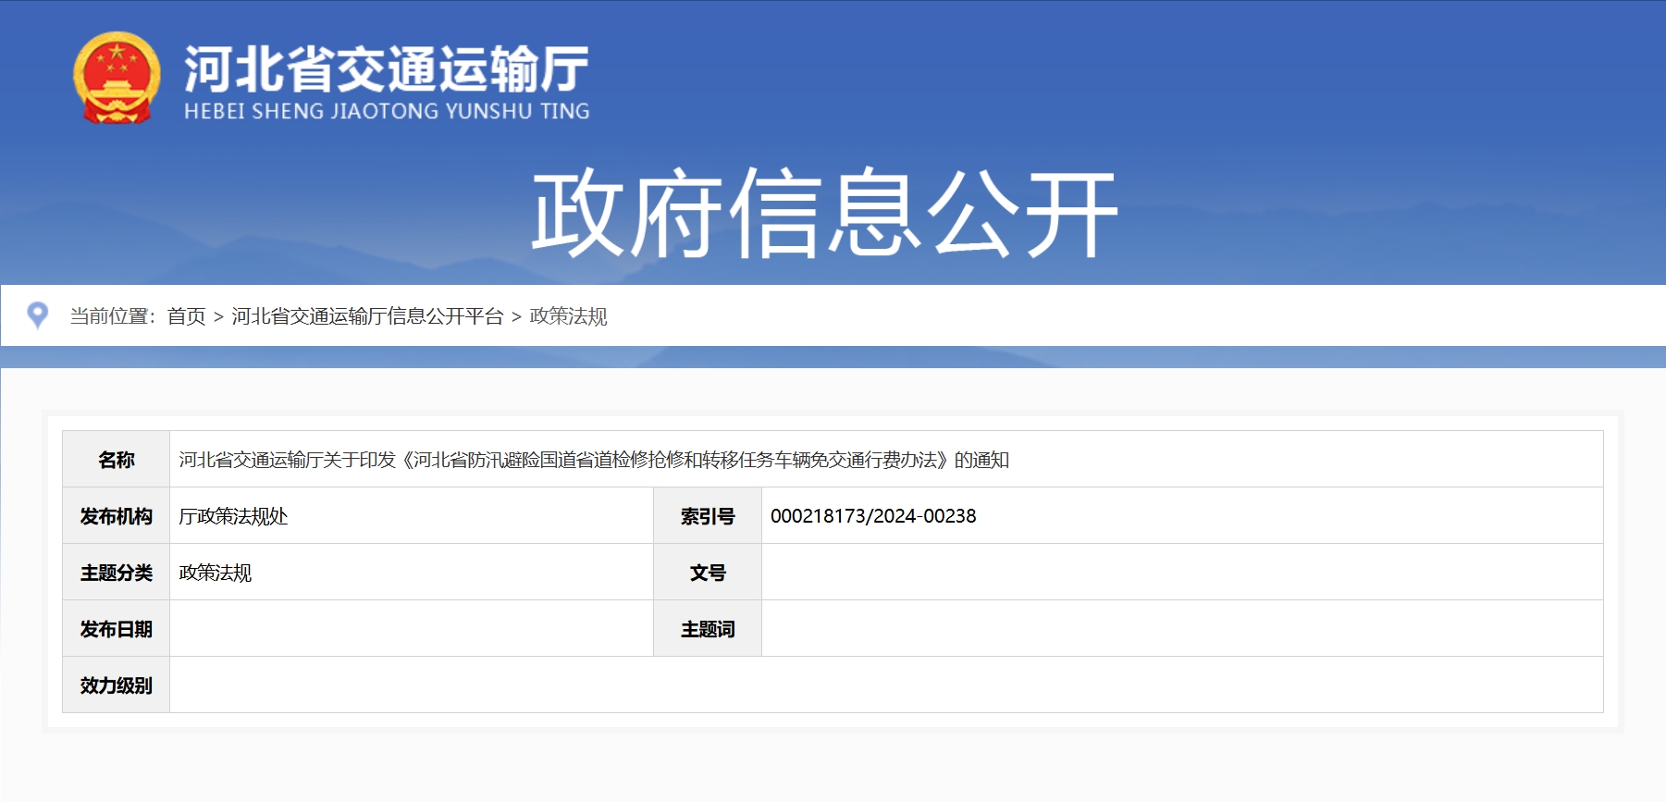
Task: Click the 当前位置 label
Action: (x=112, y=316)
